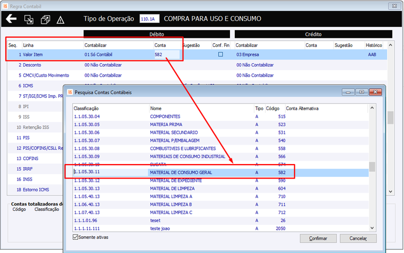This screenshot has width=404, height=253.
Task: Select the MATERIAL DE EXPEDIENTE row
Action: (x=220, y=180)
